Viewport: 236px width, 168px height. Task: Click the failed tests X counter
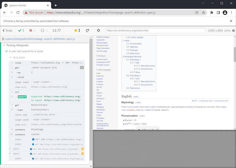pos(32,31)
